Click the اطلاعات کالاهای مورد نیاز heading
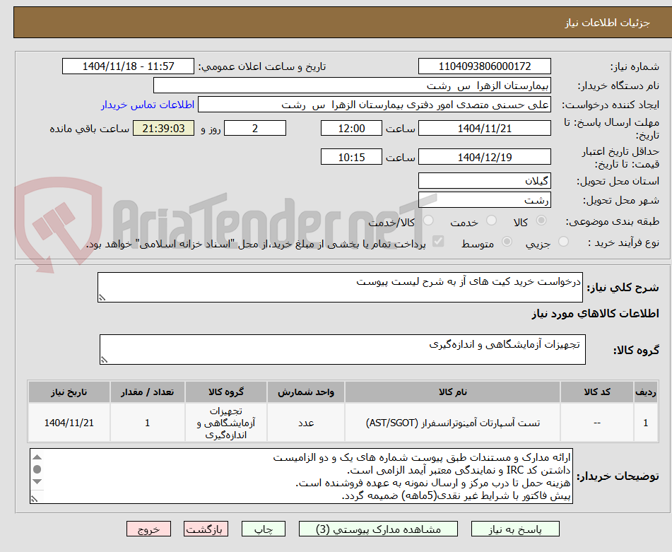The width and height of the screenshot is (672, 552). [x=595, y=314]
